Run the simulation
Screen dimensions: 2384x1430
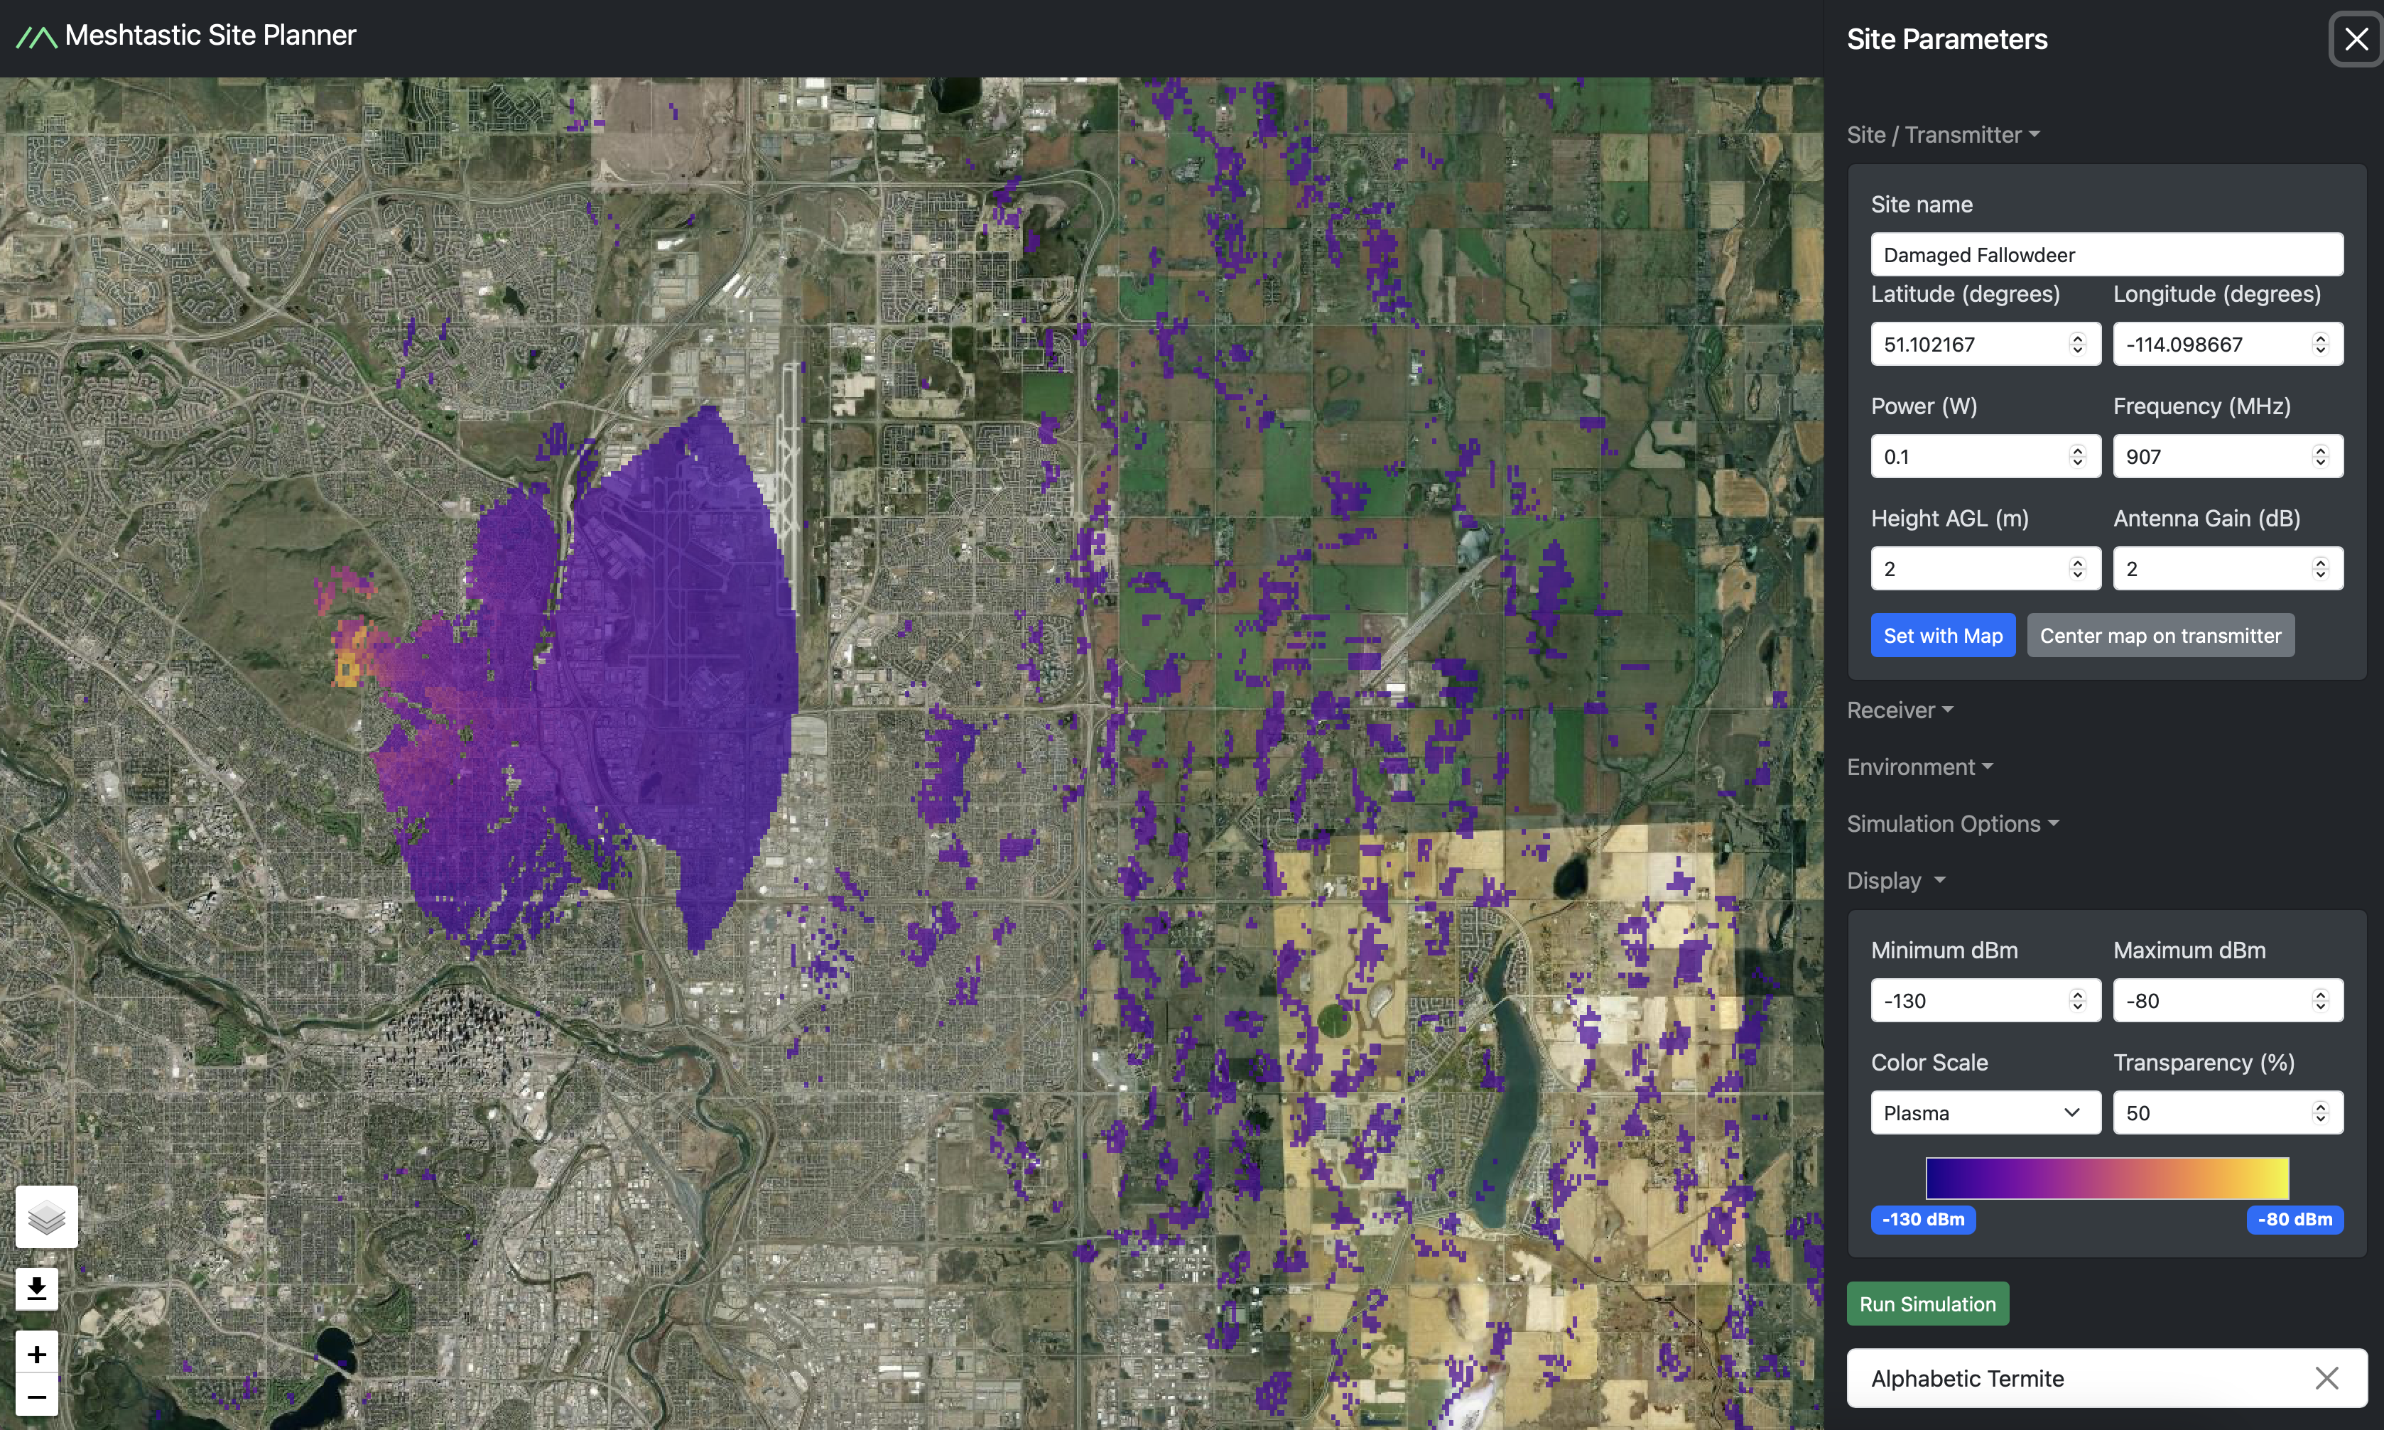1927,1304
